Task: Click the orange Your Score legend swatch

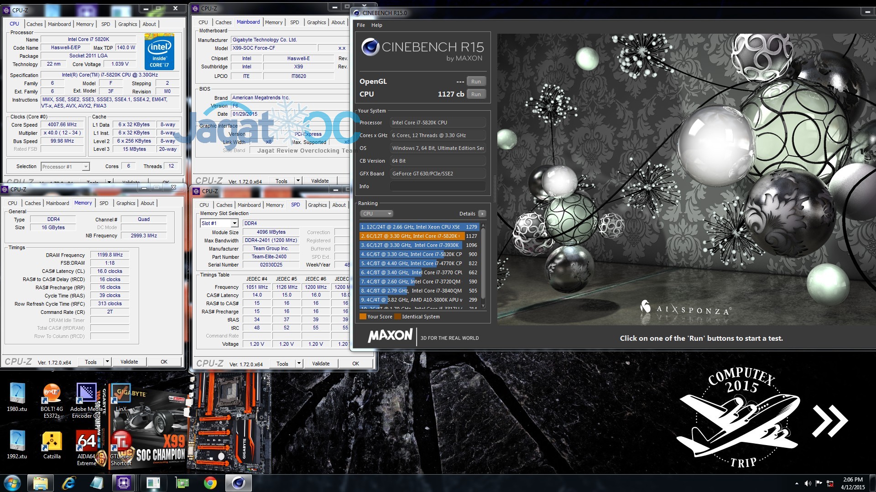Action: [x=363, y=317]
